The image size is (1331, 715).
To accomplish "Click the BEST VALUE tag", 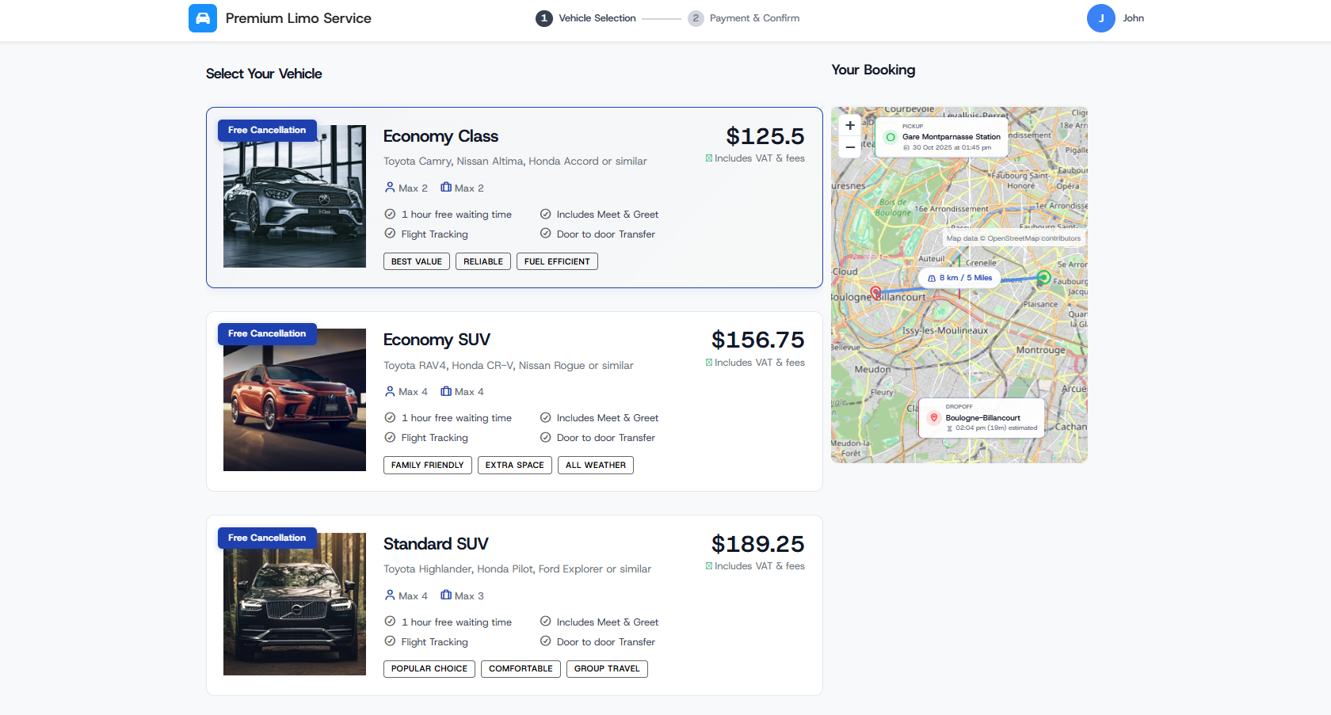I will click(417, 261).
